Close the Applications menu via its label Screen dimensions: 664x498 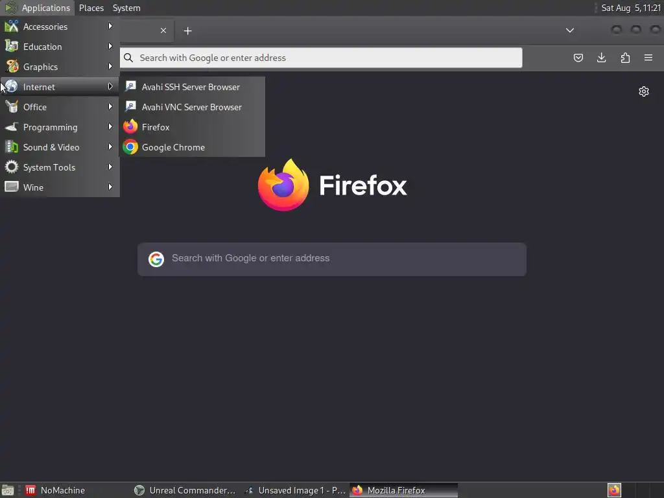click(46, 8)
